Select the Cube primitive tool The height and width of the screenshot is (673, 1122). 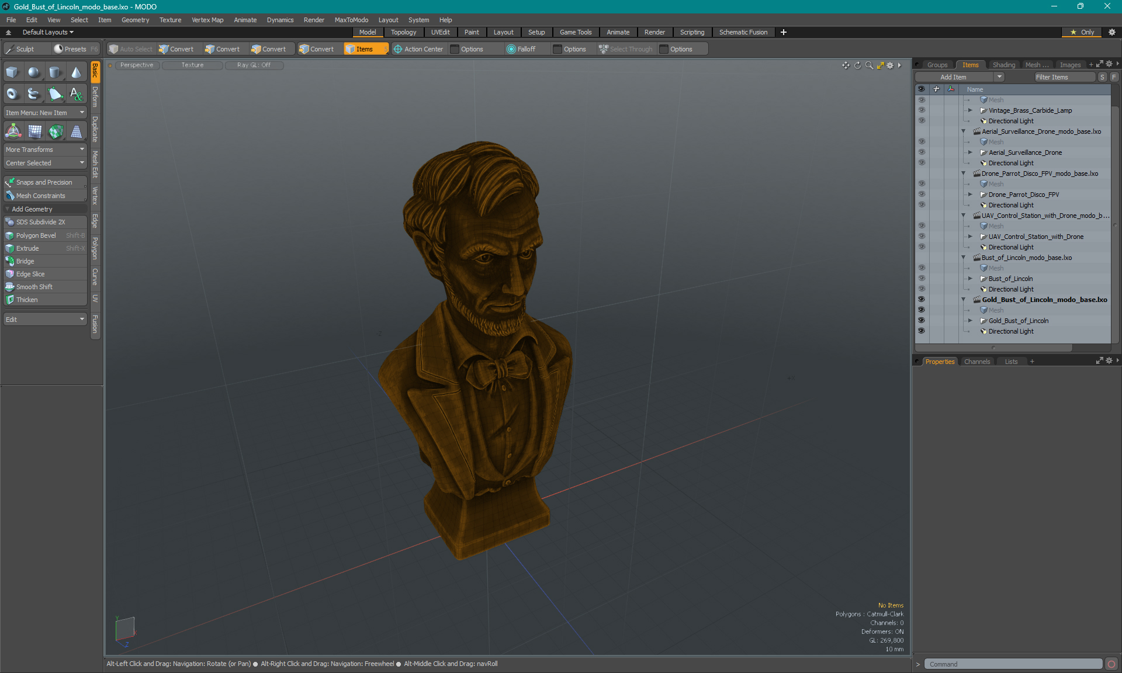[x=12, y=72]
